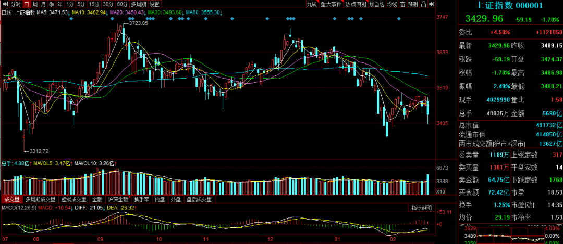Click the 换手 1.25% value
563x244 pixels.
pos(501,205)
